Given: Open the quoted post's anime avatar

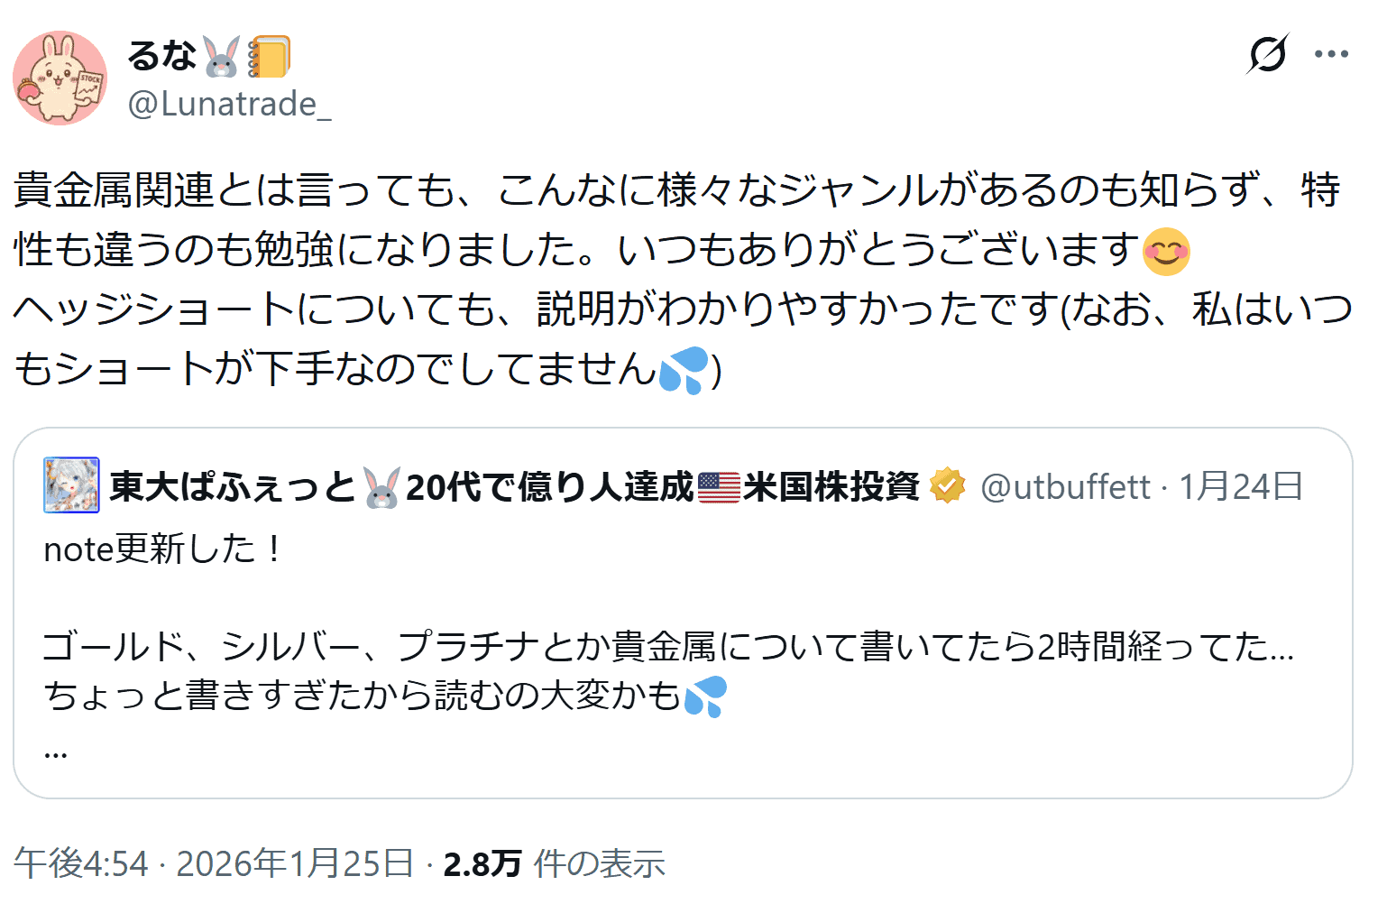Looking at the screenshot, I should pyautogui.click(x=71, y=485).
